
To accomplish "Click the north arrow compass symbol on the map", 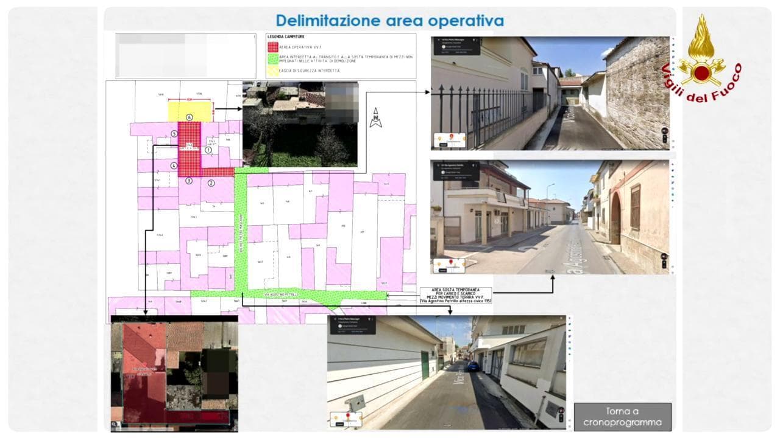I will [x=376, y=117].
